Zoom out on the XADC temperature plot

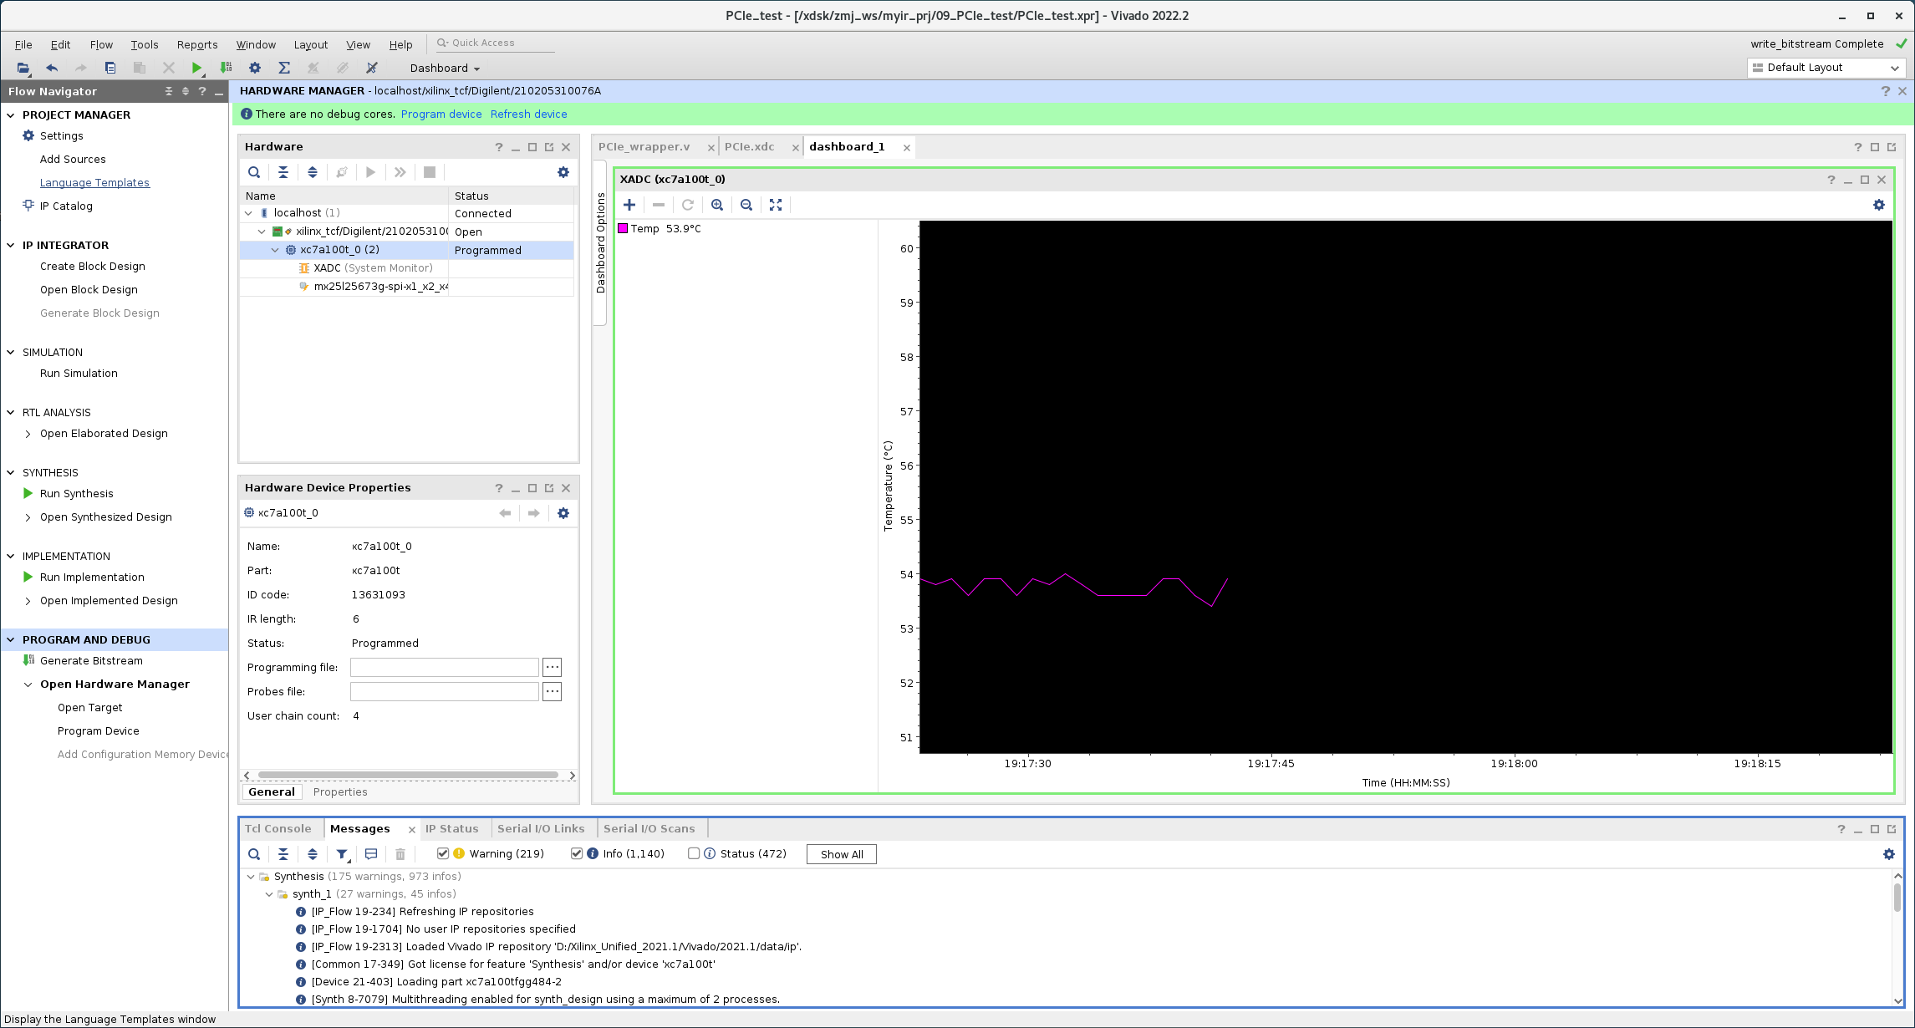pyautogui.click(x=746, y=205)
